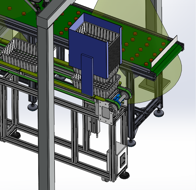Click the white diverter plate on the green belt
This screenshot has height=190, width=196.
(x=164, y=52)
